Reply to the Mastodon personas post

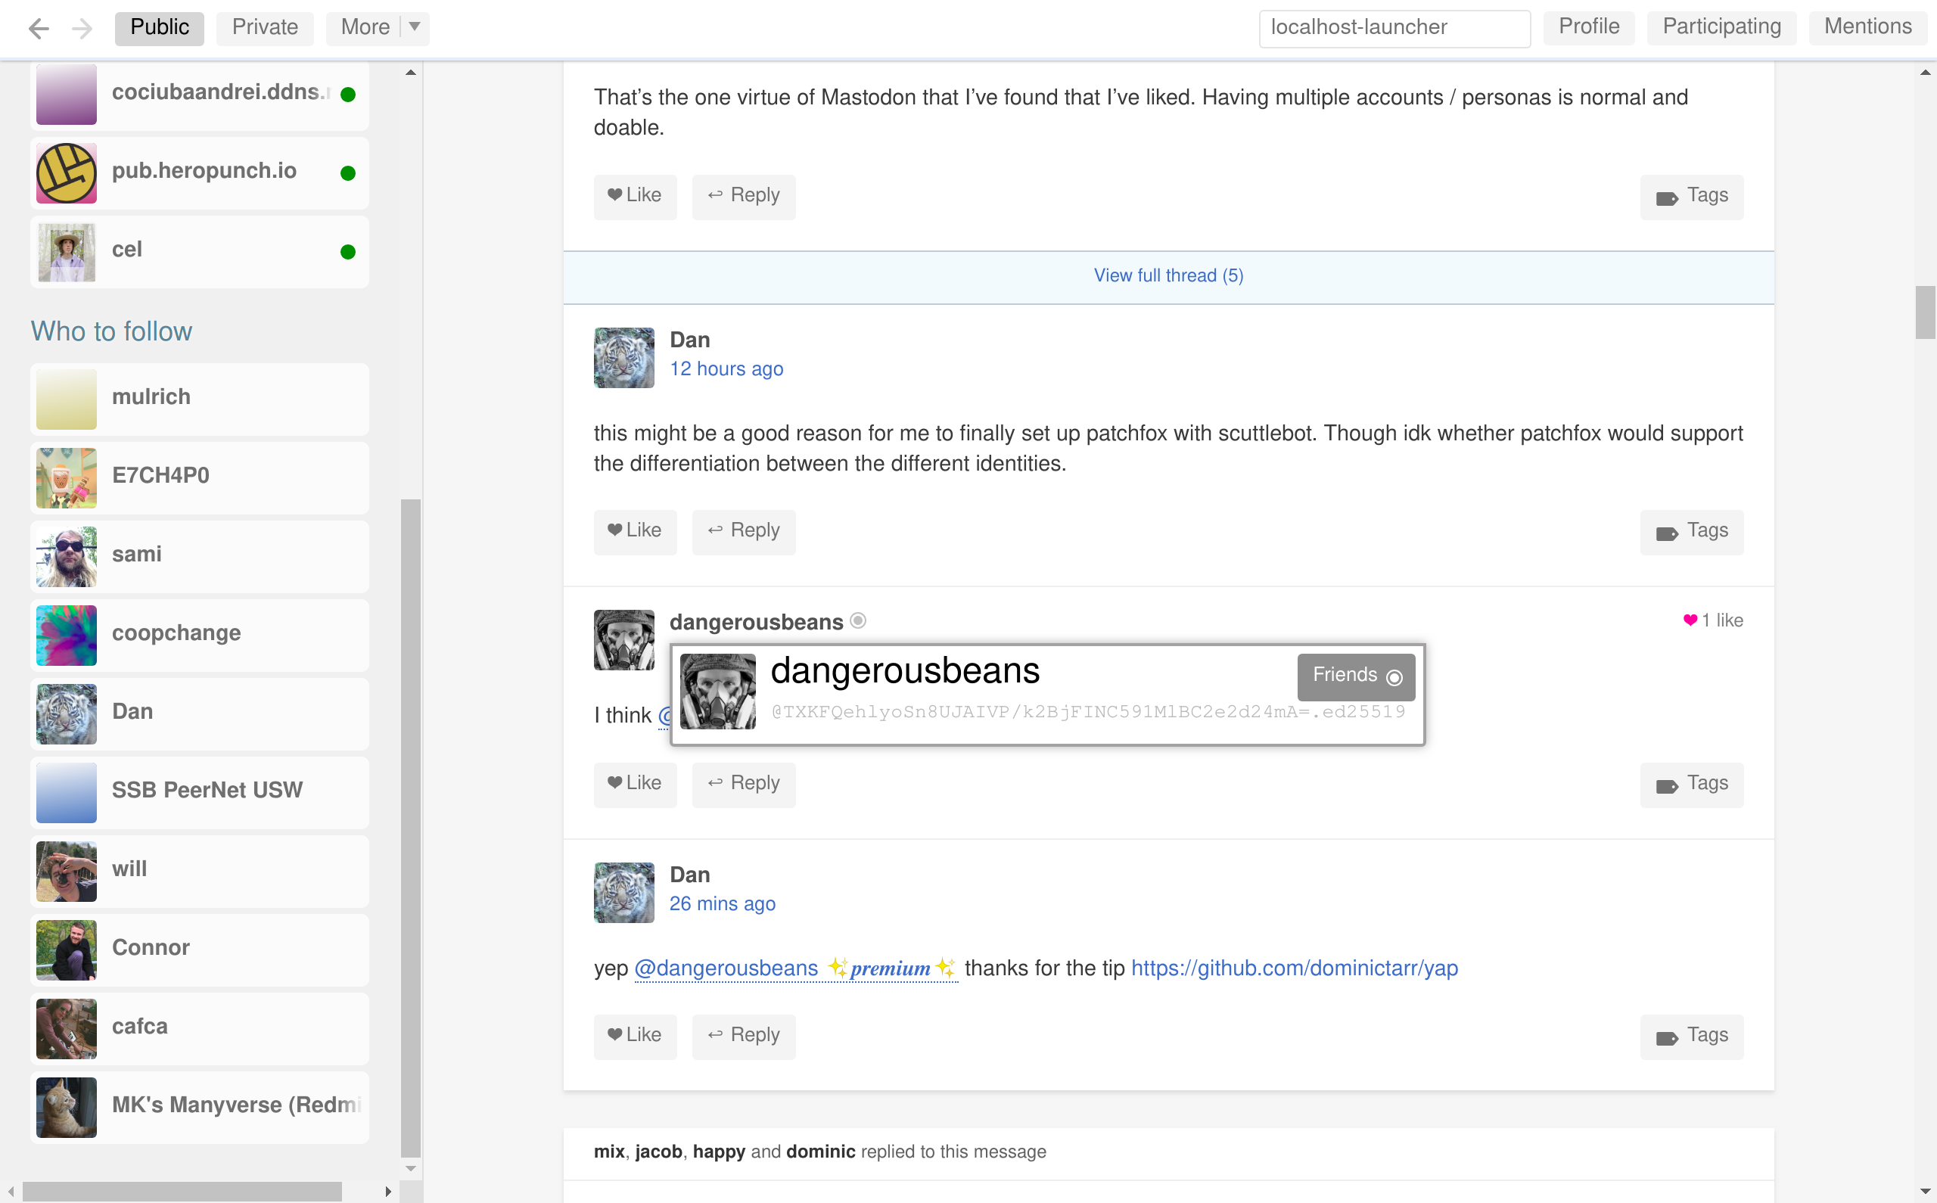click(x=744, y=197)
